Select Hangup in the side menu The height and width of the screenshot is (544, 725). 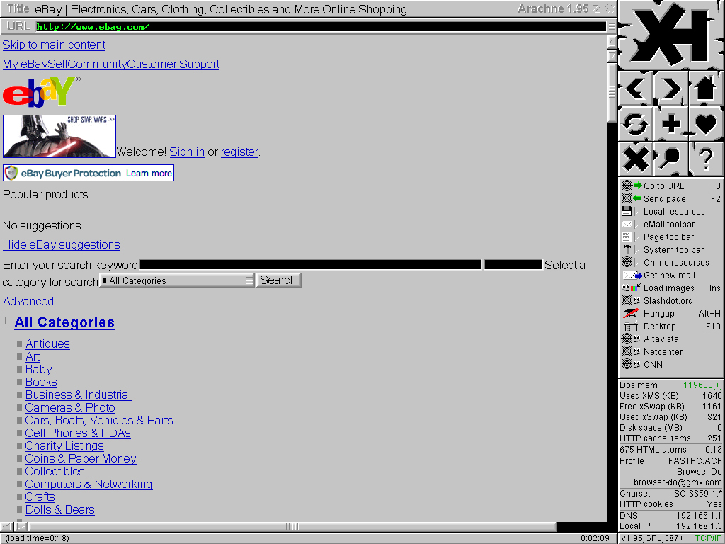click(x=671, y=314)
